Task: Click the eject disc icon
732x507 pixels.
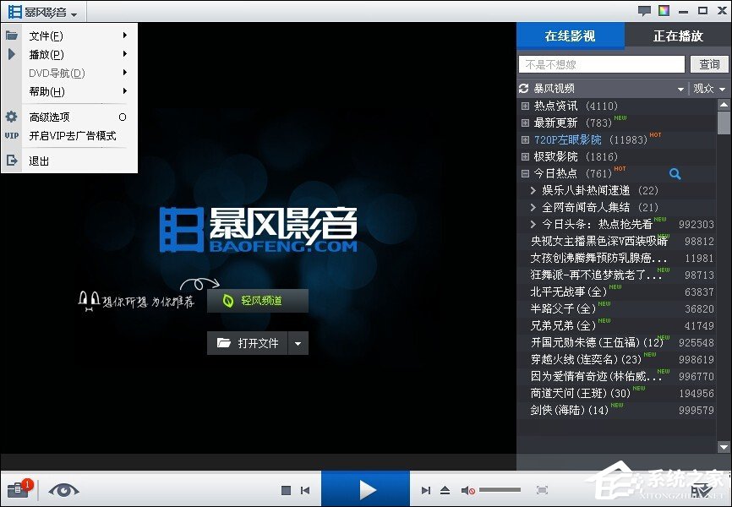Action: click(445, 489)
